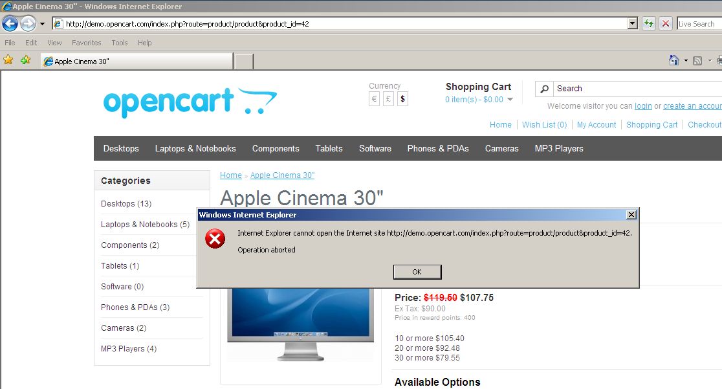Viewport: 722px width, 389px height.
Task: Open the Cameras navigation item
Action: point(501,148)
